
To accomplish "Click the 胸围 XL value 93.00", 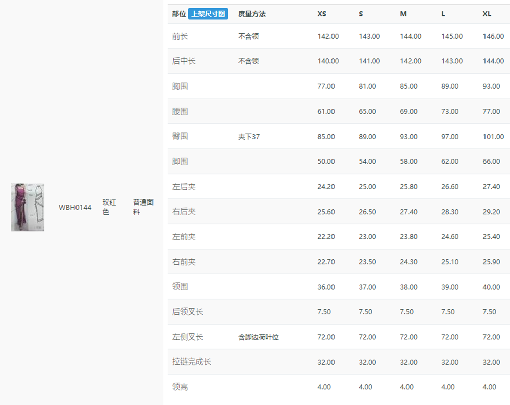I will coord(491,86).
